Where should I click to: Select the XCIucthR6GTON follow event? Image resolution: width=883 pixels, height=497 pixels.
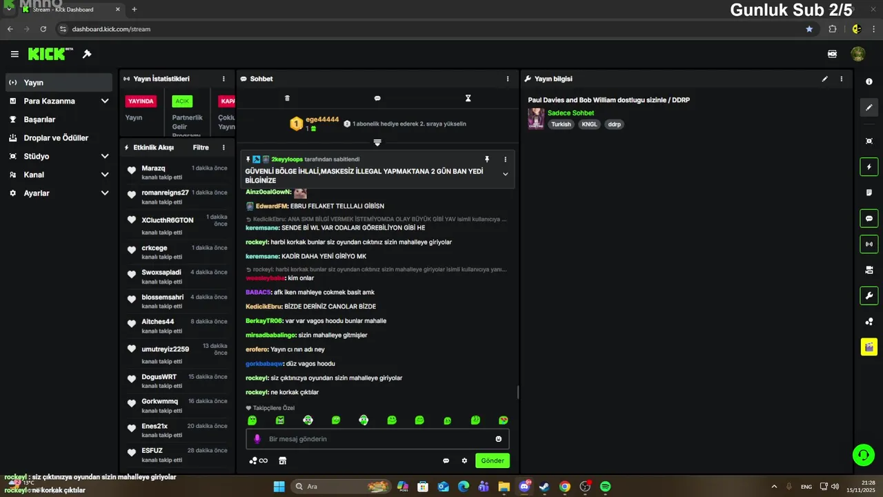tap(177, 223)
